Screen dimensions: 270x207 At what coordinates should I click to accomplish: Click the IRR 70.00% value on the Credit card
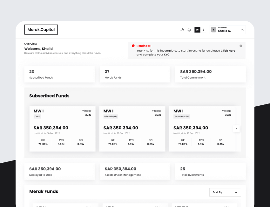click(x=43, y=144)
